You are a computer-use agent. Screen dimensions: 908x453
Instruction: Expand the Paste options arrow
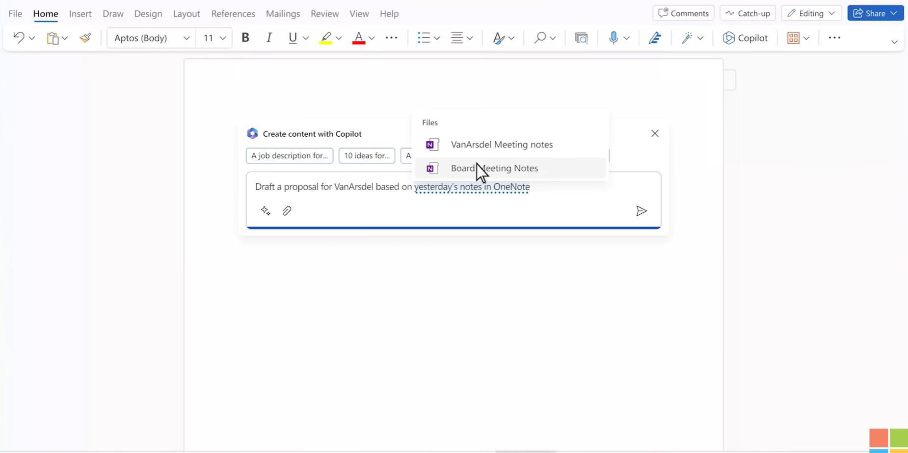pyautogui.click(x=65, y=38)
